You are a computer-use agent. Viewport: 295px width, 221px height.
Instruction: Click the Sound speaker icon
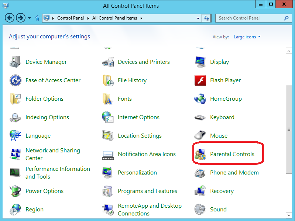click(x=200, y=209)
